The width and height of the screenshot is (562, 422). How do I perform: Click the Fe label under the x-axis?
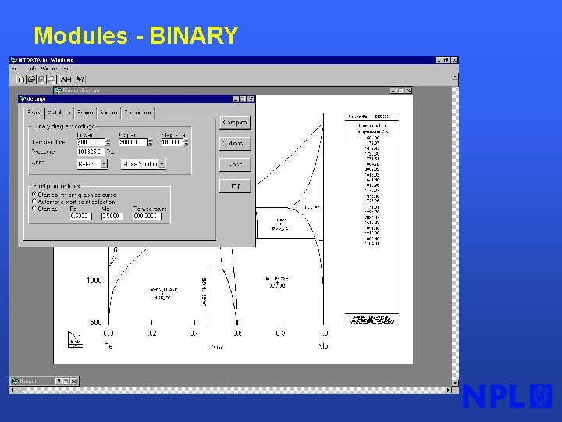click(108, 346)
